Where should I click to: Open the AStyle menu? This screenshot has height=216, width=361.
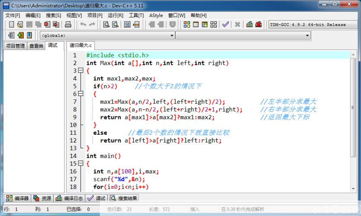point(156,16)
